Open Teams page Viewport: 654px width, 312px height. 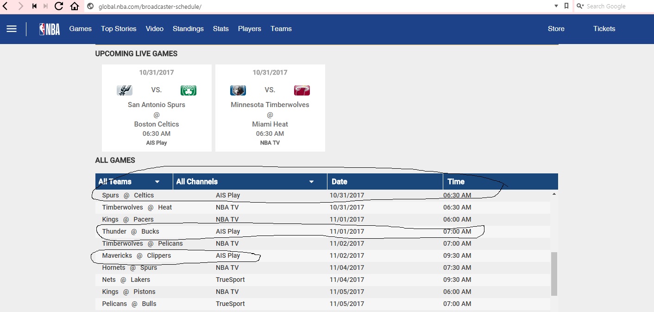(281, 29)
